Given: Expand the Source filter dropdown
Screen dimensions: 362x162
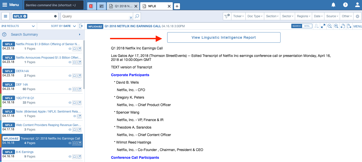Looking at the screenshot, I should point(332,16).
